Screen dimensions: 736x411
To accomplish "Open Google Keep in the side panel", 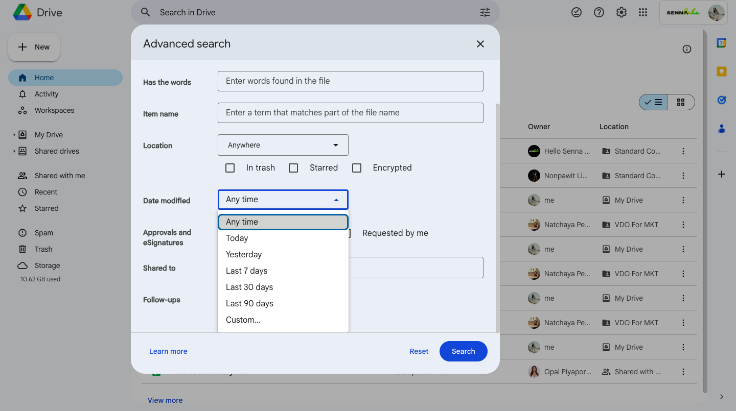I will tap(721, 72).
